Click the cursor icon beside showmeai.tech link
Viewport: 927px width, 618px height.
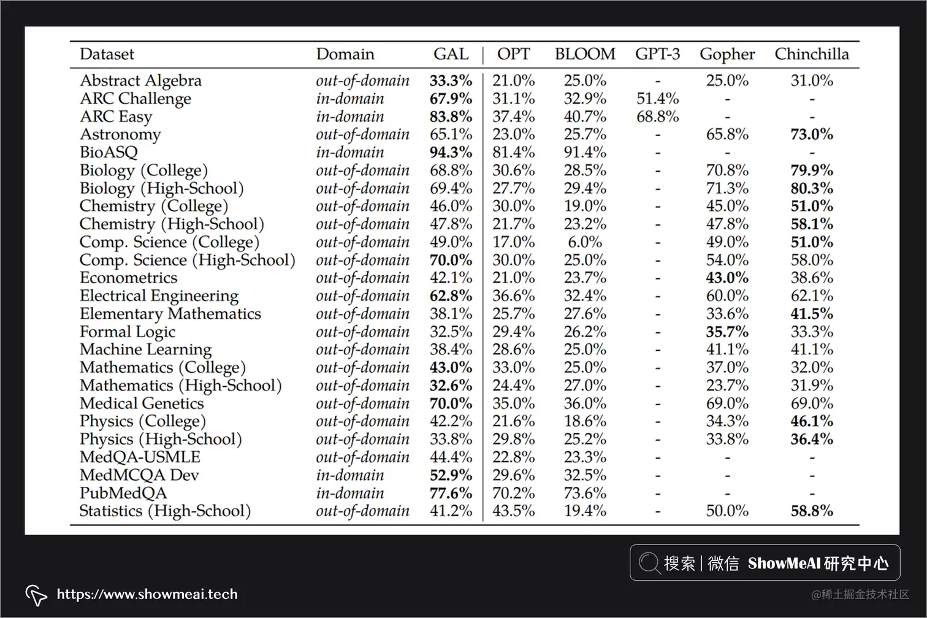pyautogui.click(x=36, y=595)
